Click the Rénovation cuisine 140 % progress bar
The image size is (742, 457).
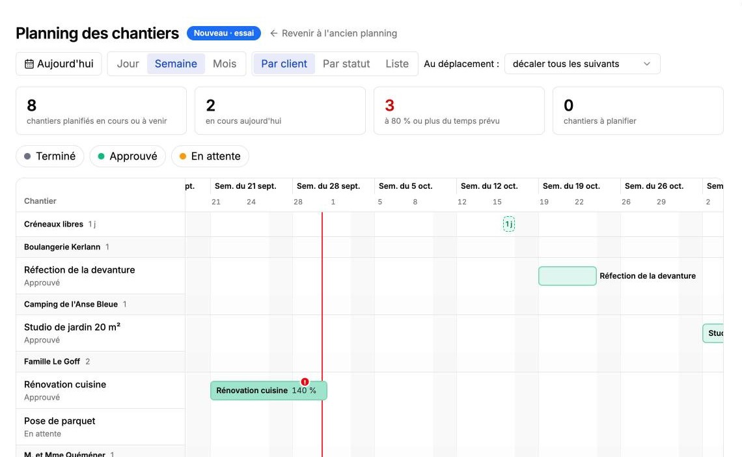[268, 391]
